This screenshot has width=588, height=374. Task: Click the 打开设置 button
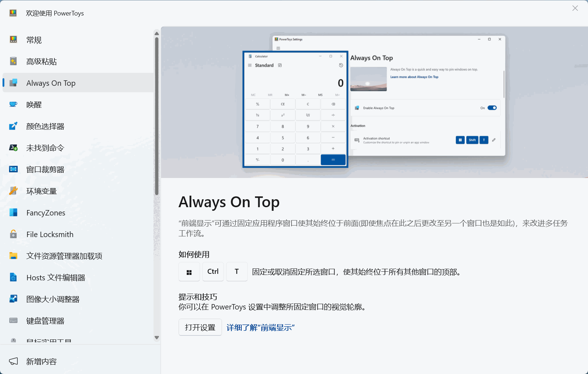[200, 327]
